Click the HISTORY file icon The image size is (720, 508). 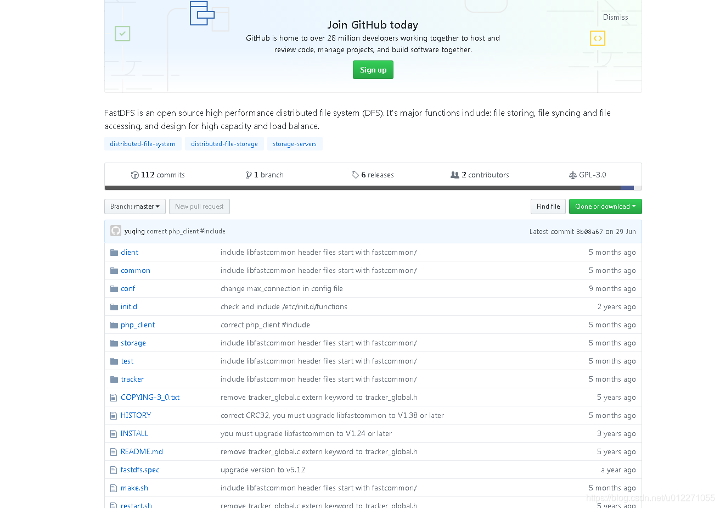[x=114, y=416]
